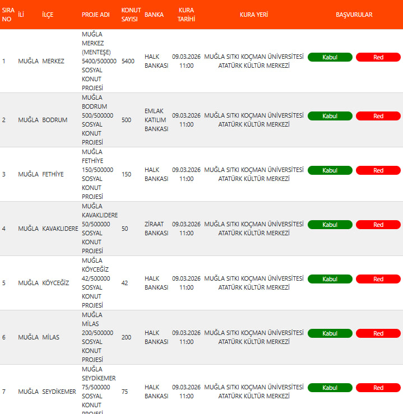Click the KONUT SAYISI column header
Screen dimensions: 403x414
pos(131,15)
